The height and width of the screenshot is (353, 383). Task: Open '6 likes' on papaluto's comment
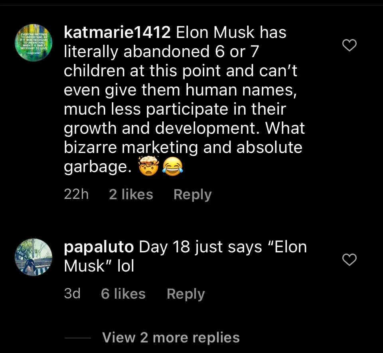pyautogui.click(x=123, y=294)
